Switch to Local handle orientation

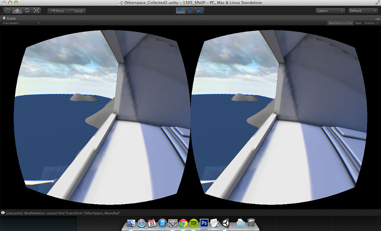[x=77, y=11]
